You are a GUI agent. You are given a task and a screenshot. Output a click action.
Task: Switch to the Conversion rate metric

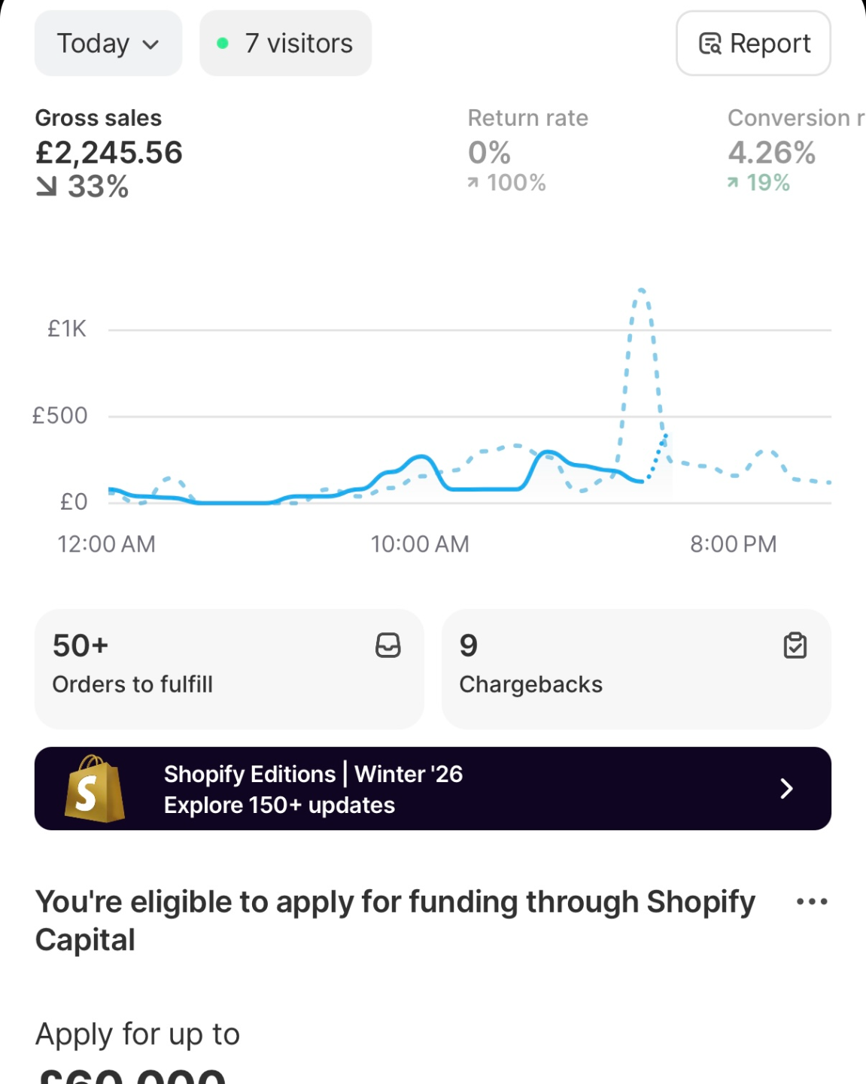pyautogui.click(x=790, y=151)
